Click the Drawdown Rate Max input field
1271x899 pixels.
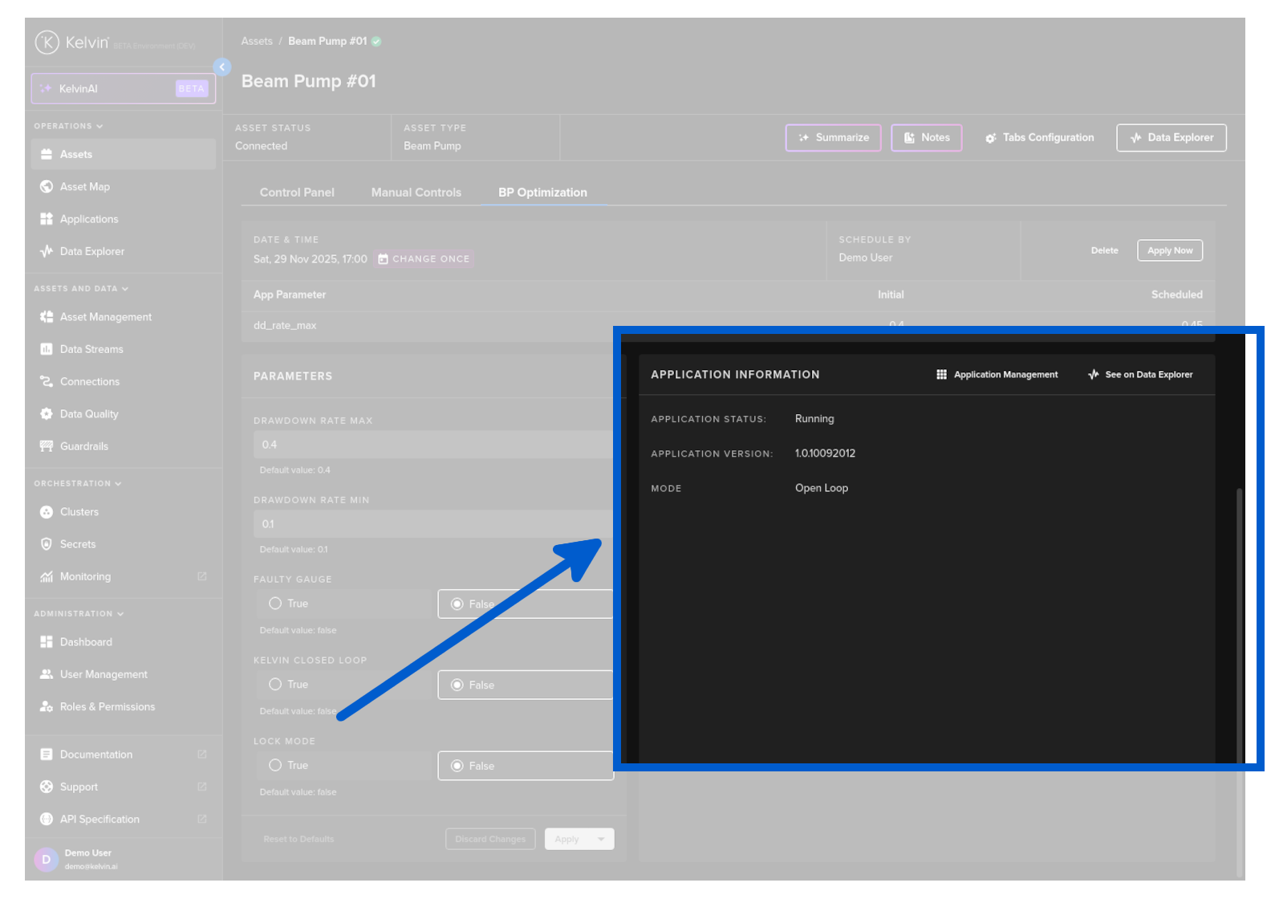coord(433,445)
